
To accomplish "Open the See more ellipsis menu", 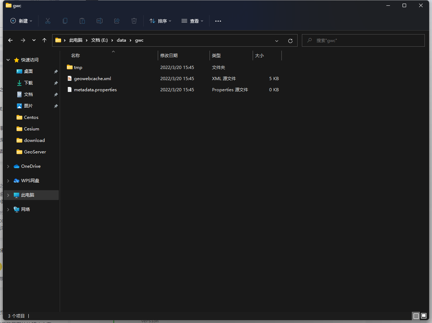I will point(218,21).
